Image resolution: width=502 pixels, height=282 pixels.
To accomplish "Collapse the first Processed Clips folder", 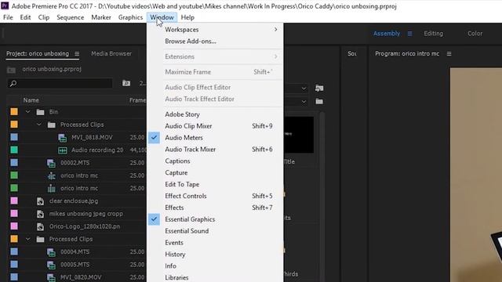I will (39, 125).
